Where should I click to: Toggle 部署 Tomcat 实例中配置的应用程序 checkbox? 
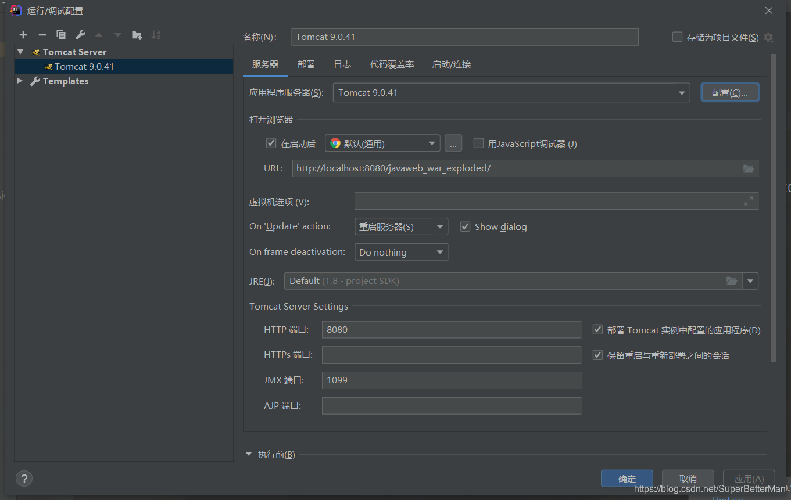point(597,329)
